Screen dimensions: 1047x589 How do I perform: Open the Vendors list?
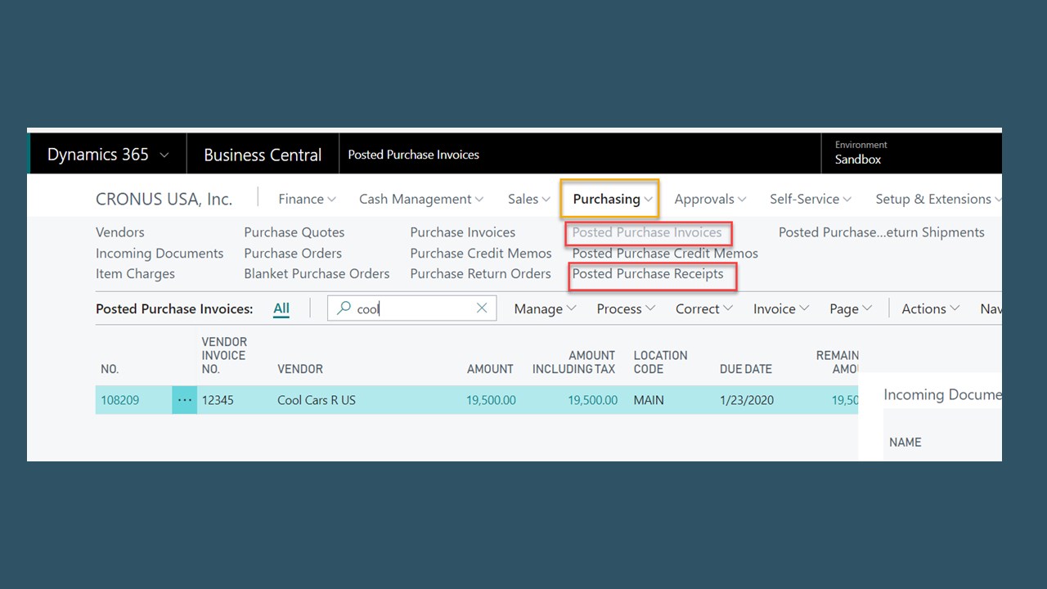[120, 232]
